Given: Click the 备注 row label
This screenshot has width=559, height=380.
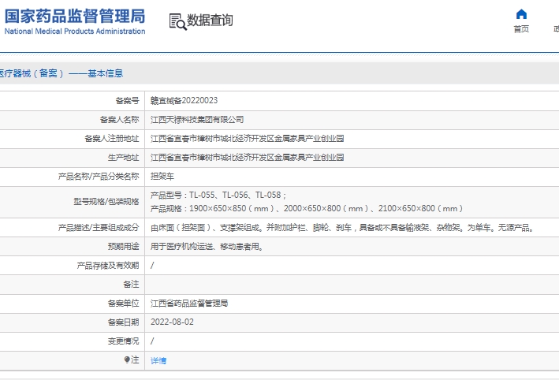Looking at the screenshot, I should [x=131, y=285].
